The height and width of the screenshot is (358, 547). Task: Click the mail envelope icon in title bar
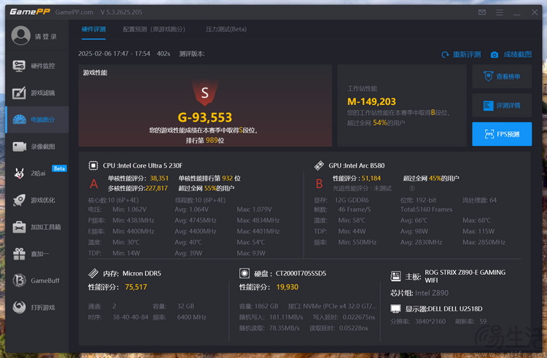[482, 12]
